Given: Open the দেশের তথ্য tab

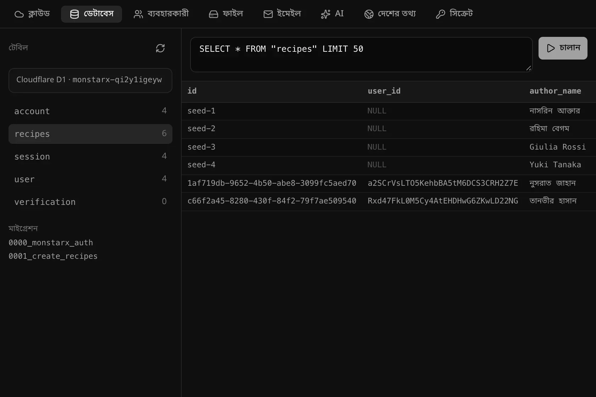Looking at the screenshot, I should (x=390, y=14).
